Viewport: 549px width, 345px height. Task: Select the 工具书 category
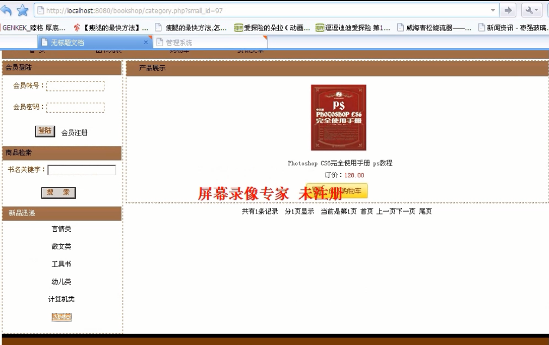(61, 264)
